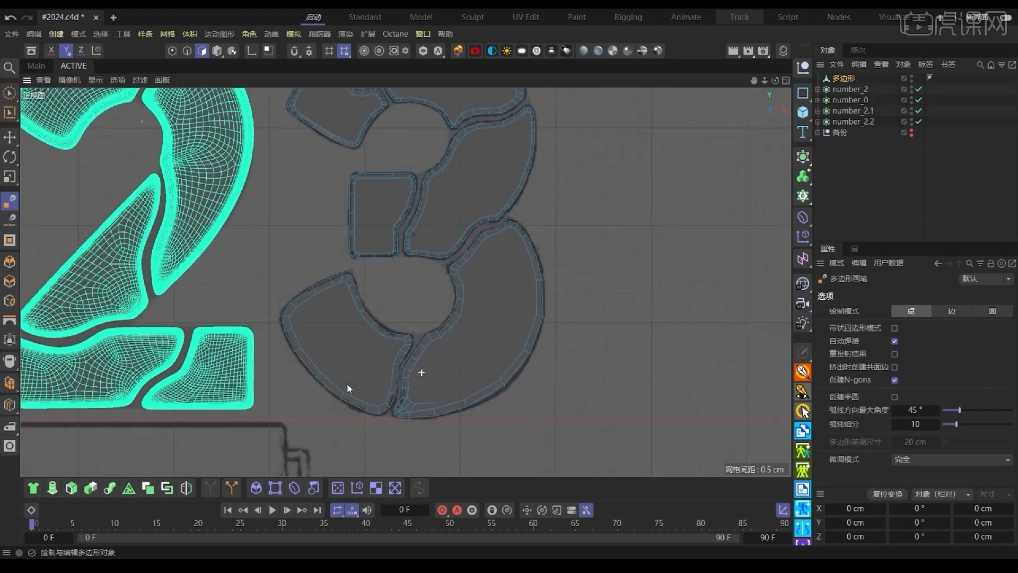Image resolution: width=1018 pixels, height=573 pixels.
Task: Toggle 创建半圆 checkbox
Action: [894, 397]
